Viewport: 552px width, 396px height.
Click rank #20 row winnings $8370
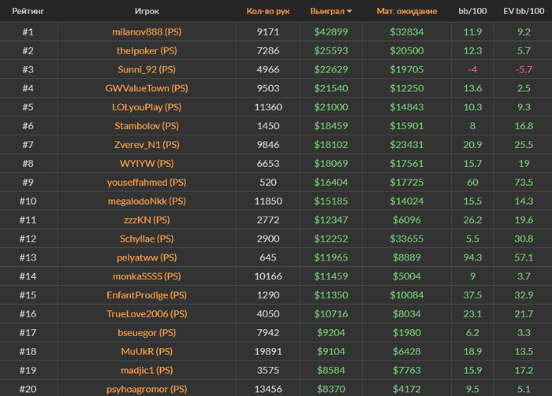coord(331,389)
